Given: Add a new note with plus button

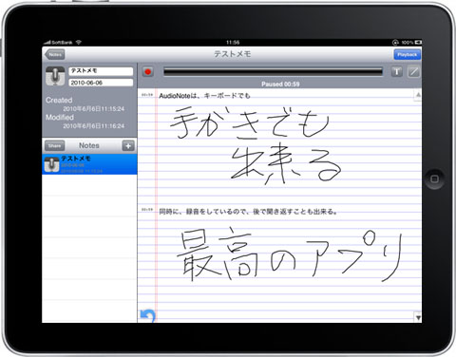Looking at the screenshot, I should tap(128, 146).
